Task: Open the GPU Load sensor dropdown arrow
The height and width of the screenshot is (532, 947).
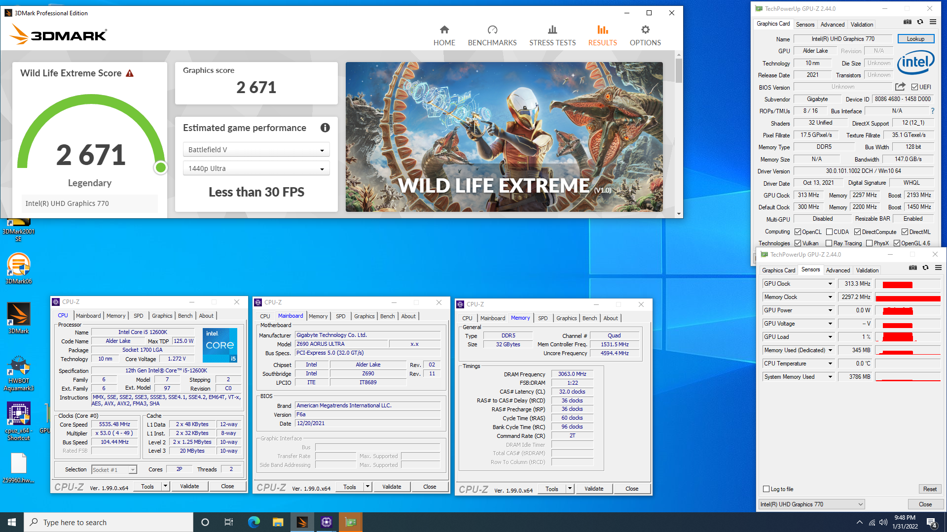Action: 830,337
